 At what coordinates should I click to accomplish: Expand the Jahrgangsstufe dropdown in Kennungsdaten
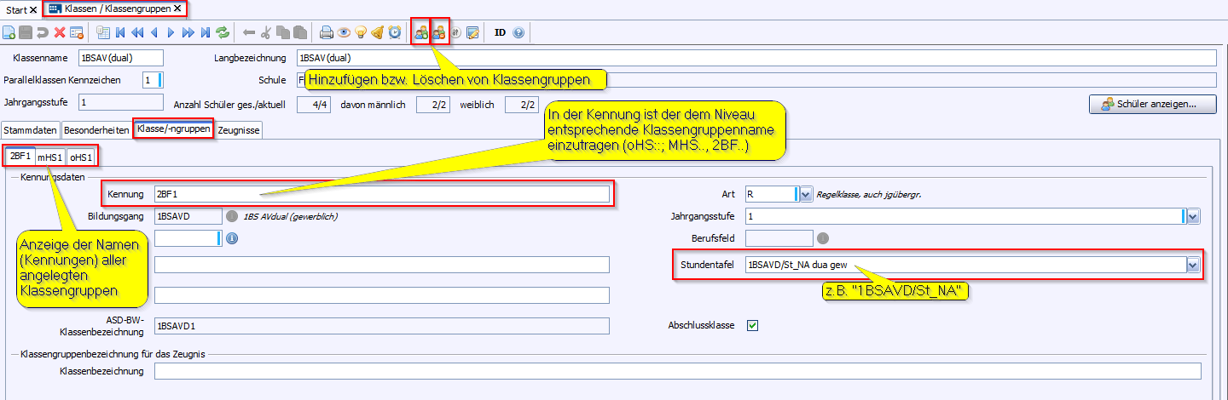pos(1193,216)
